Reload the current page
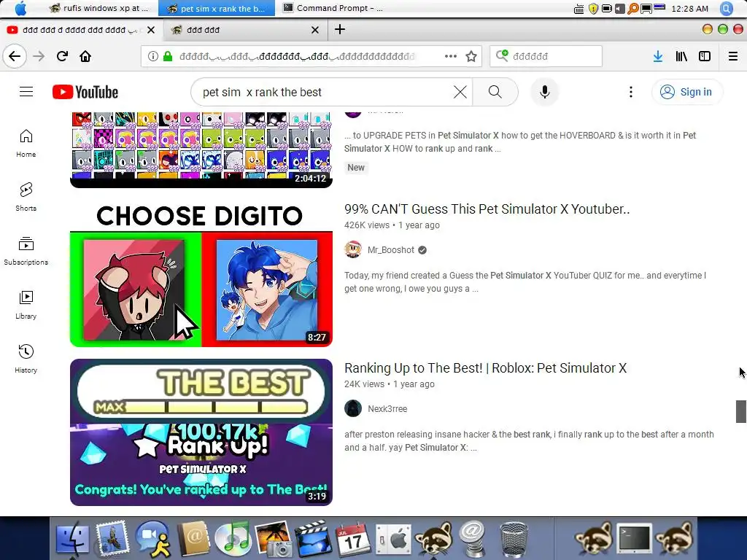The height and width of the screenshot is (560, 747). [63, 56]
